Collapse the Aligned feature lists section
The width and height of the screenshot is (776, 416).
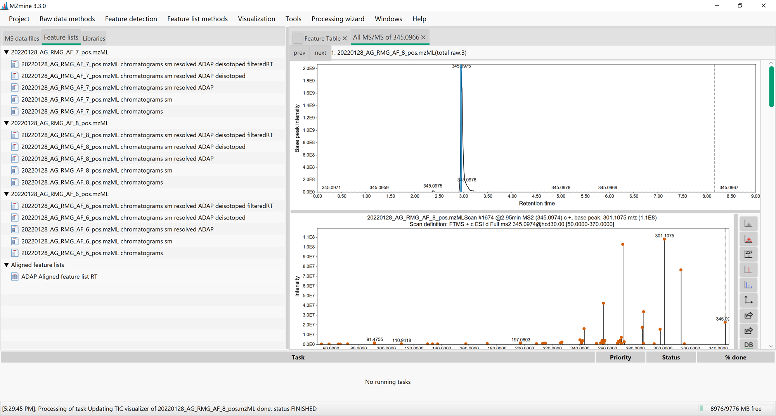pyautogui.click(x=6, y=265)
